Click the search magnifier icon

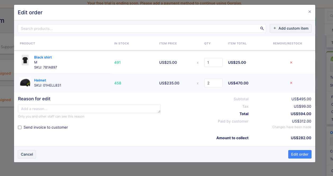(x=262, y=29)
